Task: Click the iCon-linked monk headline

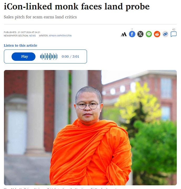Action: click(77, 7)
